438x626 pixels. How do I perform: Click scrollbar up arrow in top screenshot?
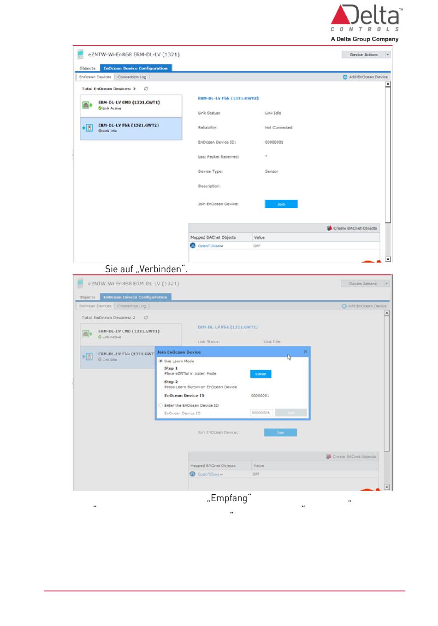coord(388,84)
